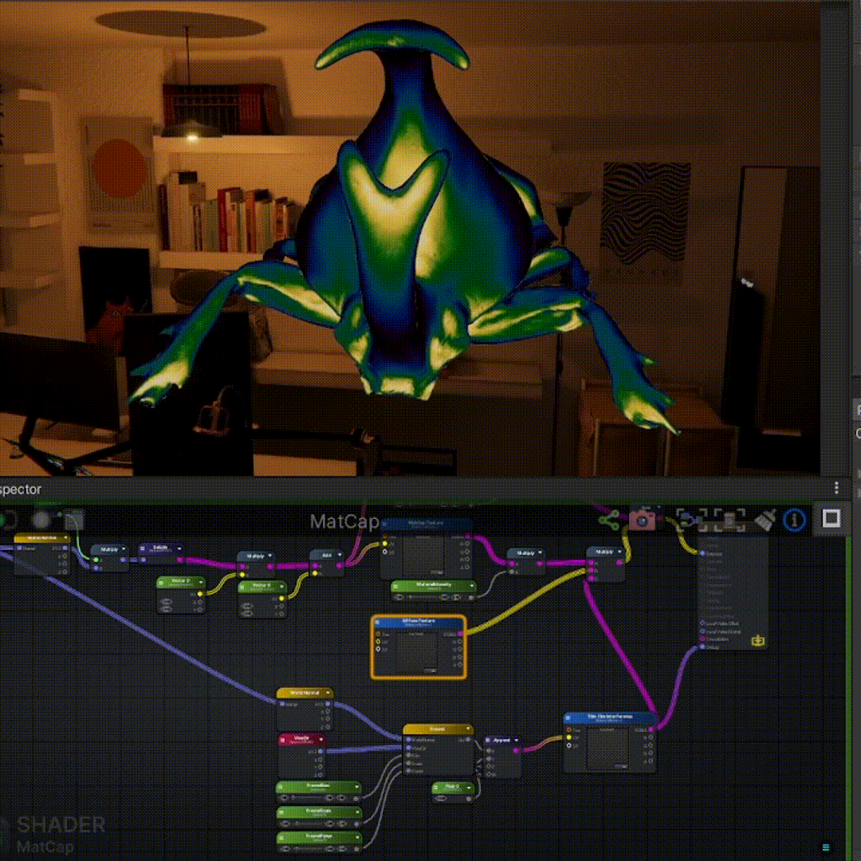The image size is (861, 861).
Task: Click the focus on selection icon
Action: [x=687, y=520]
